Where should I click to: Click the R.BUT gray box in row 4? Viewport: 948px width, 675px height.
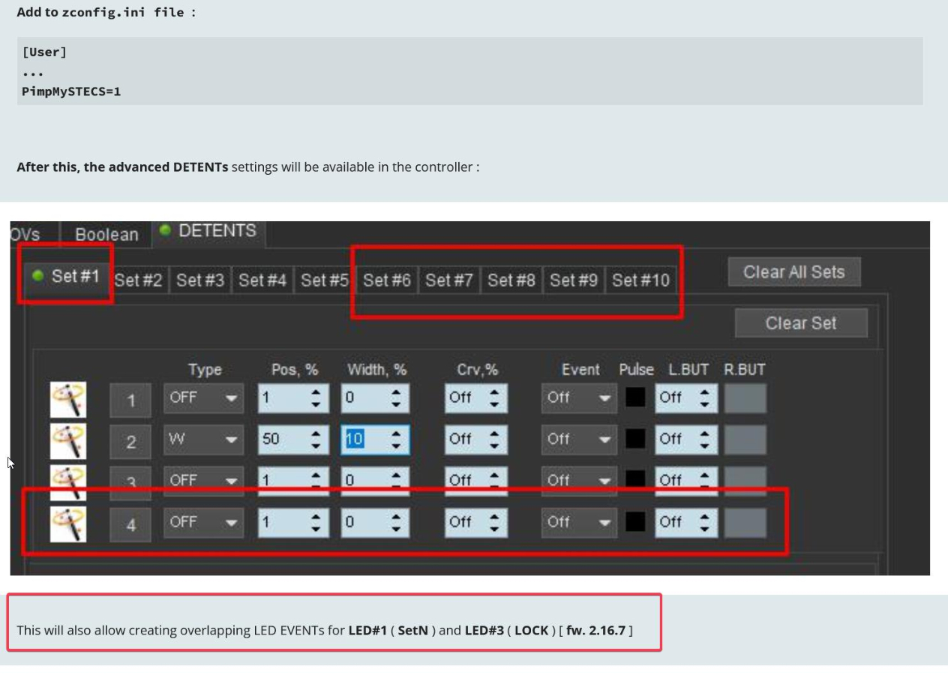[745, 522]
